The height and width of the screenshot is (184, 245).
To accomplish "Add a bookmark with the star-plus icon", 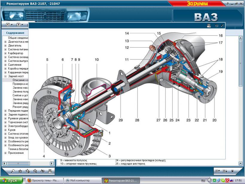I will tap(28, 171).
